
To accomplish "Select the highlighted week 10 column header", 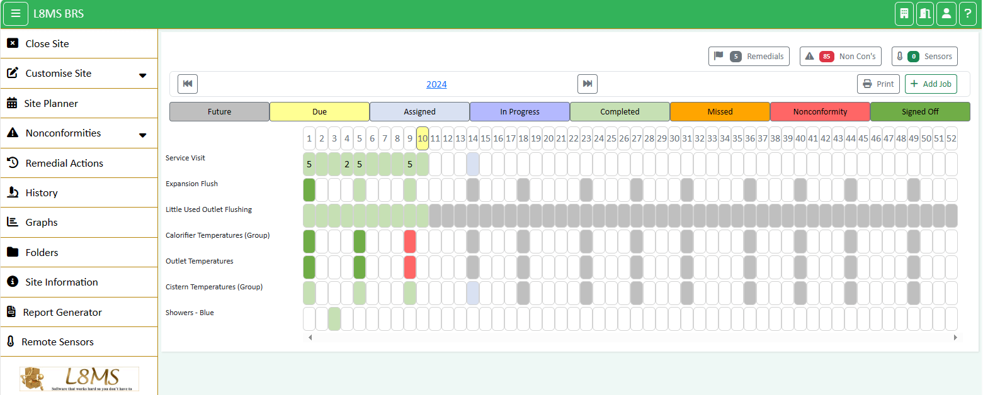I will click(x=423, y=138).
